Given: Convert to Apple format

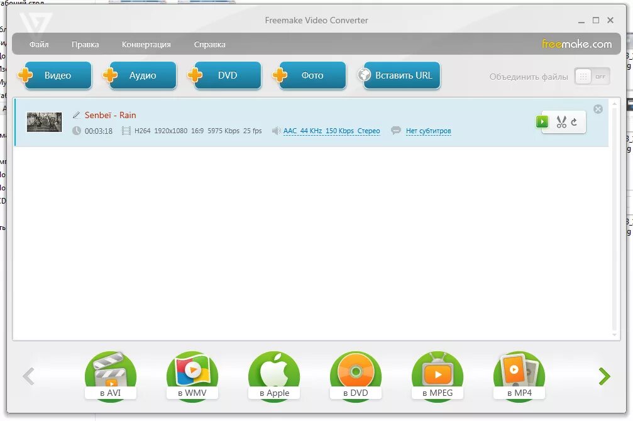Looking at the screenshot, I should [274, 376].
